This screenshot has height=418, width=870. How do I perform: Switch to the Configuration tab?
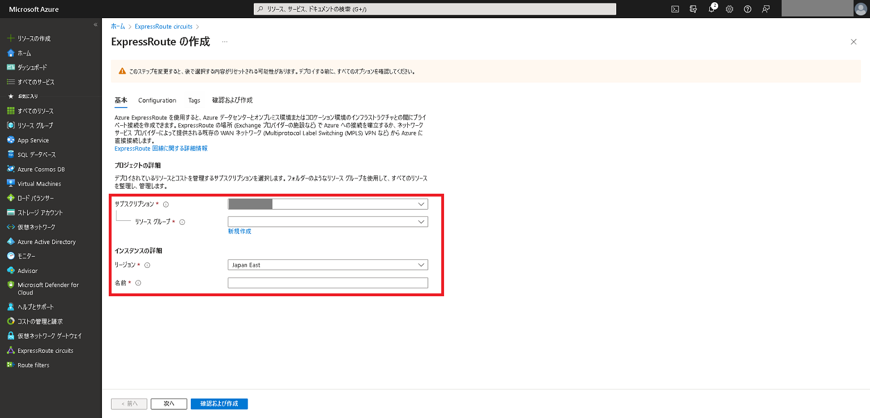(157, 100)
